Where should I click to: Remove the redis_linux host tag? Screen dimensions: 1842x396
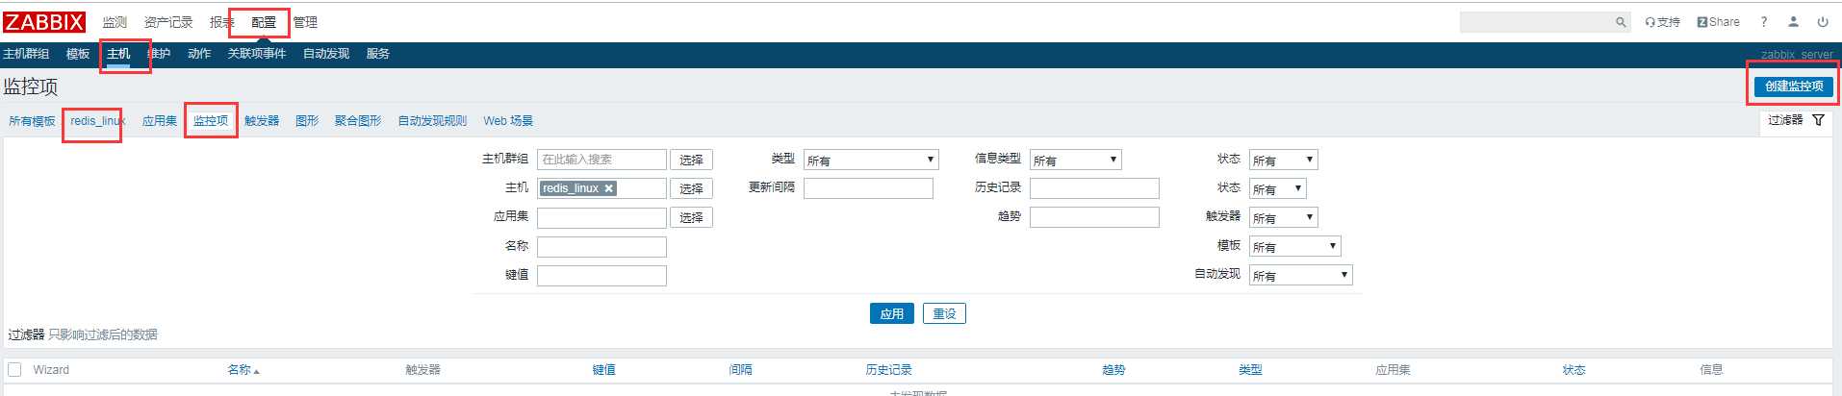[608, 188]
